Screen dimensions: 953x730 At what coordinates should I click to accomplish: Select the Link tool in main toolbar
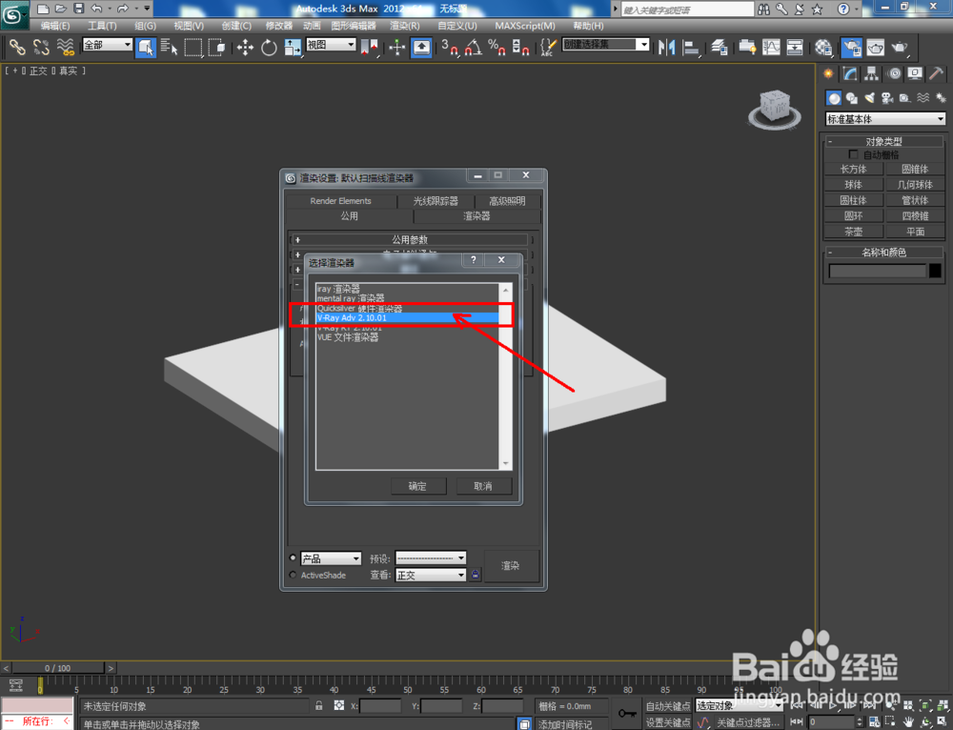pyautogui.click(x=16, y=47)
